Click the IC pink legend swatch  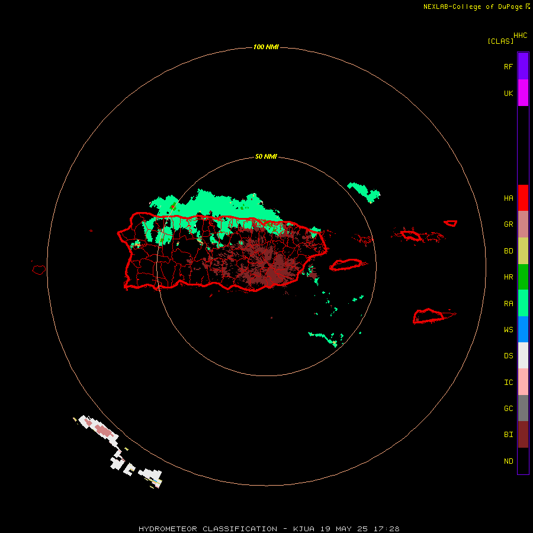[x=523, y=382]
